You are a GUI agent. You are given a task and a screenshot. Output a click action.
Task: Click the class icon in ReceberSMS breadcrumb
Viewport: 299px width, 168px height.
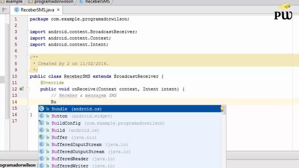click(x=81, y=1)
